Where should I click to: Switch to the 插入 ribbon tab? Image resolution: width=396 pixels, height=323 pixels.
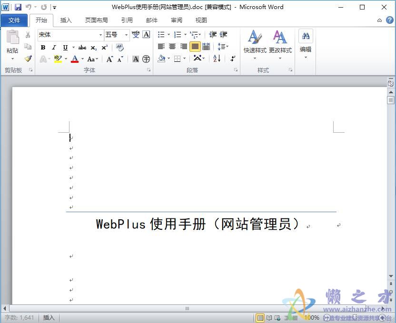tap(66, 20)
